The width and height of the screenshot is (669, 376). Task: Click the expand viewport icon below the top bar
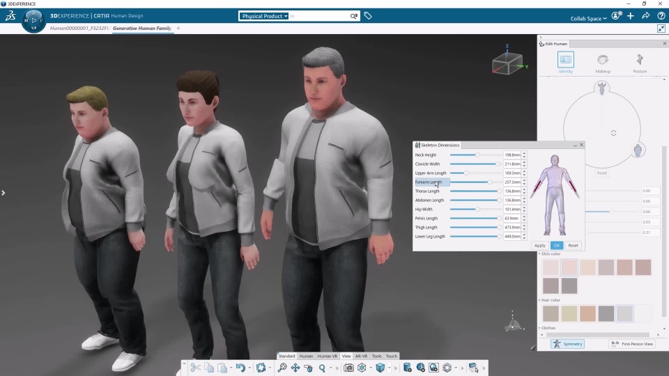[661, 29]
